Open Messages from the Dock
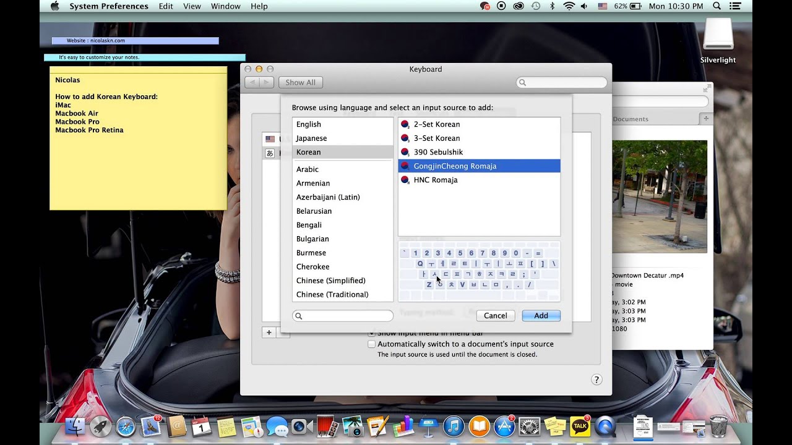This screenshot has height=445, width=792. click(x=277, y=426)
